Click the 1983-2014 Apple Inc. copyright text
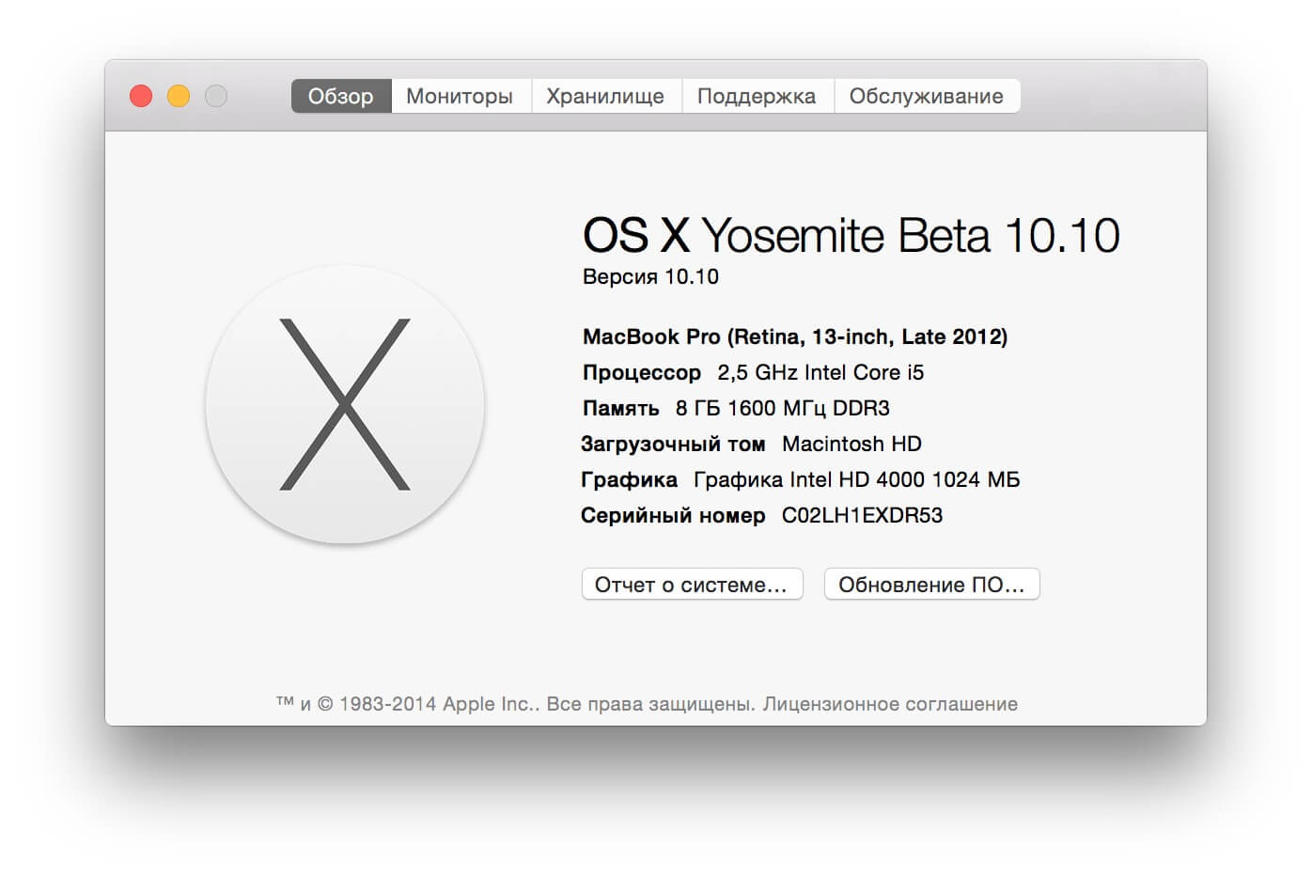The height and width of the screenshot is (876, 1312). click(437, 704)
